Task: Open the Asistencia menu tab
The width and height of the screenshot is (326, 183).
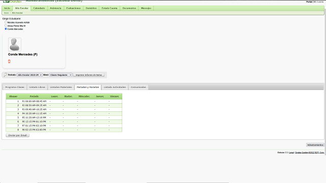Action: coord(56,8)
